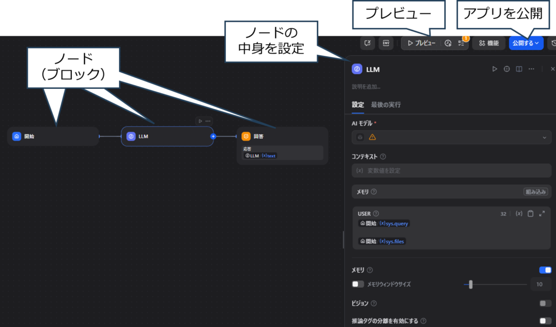This screenshot has height=327, width=556.
Task: Click the plus handle on LLM node
Action: pyautogui.click(x=213, y=137)
